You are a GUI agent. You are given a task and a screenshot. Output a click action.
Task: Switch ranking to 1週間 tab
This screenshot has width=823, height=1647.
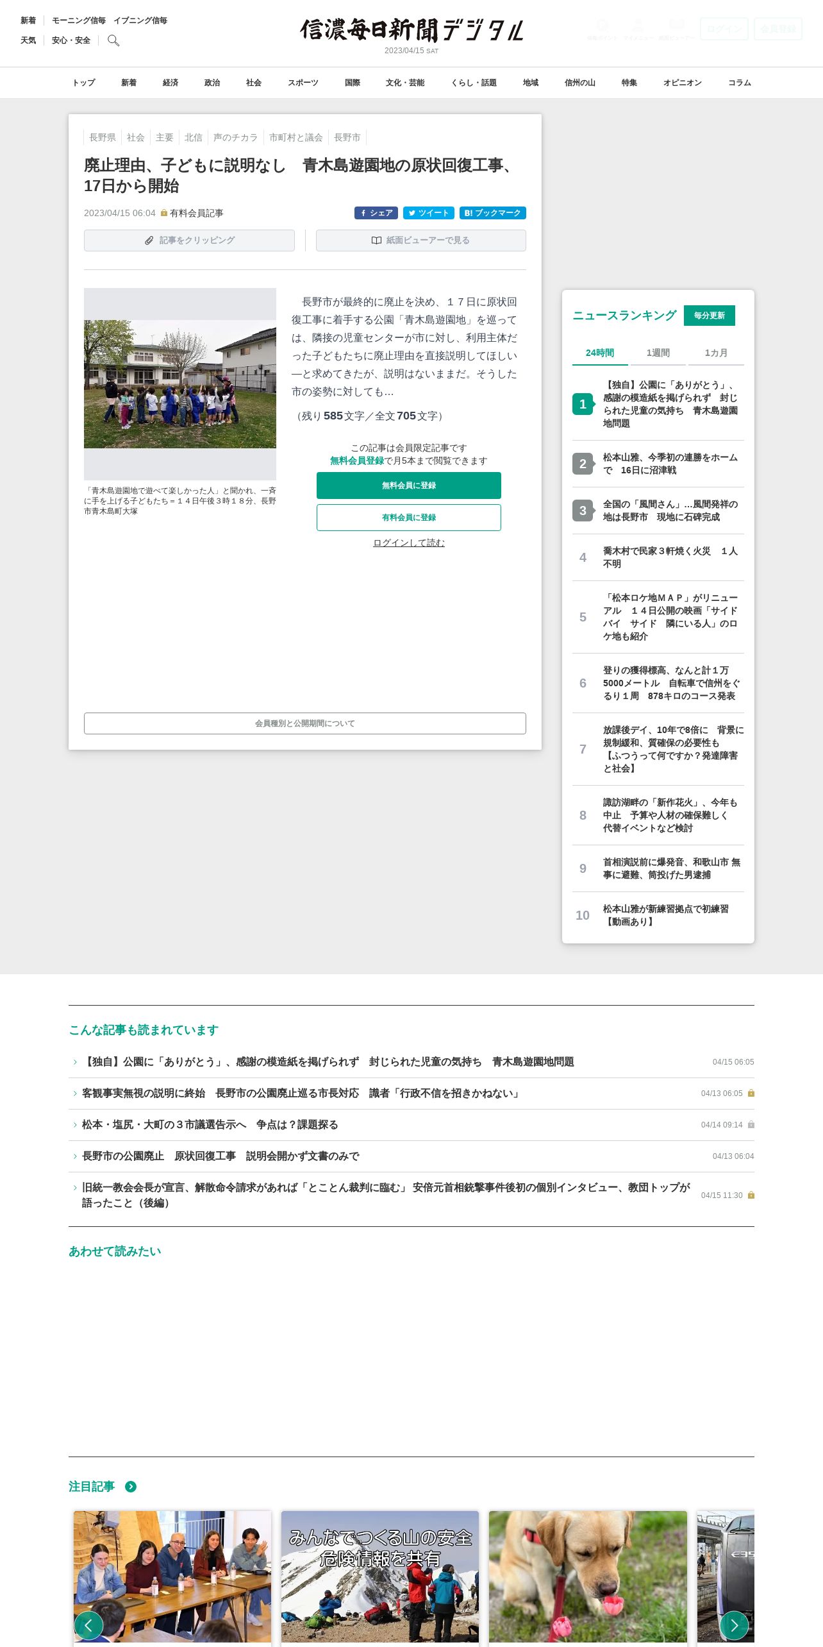pyautogui.click(x=658, y=353)
